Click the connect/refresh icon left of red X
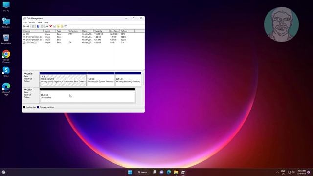 [47, 26]
